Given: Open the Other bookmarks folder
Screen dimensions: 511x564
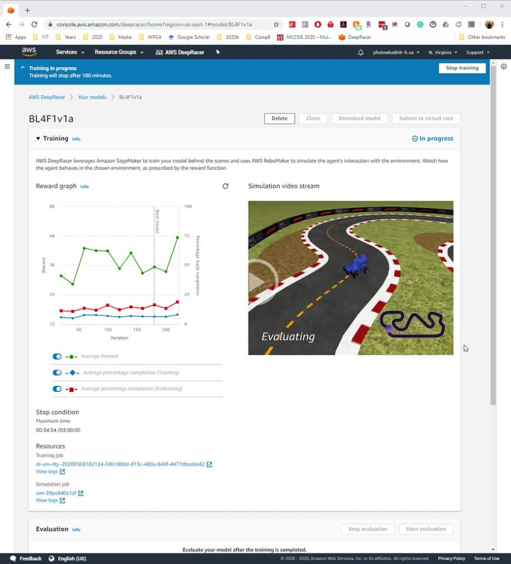Looking at the screenshot, I should (x=482, y=37).
